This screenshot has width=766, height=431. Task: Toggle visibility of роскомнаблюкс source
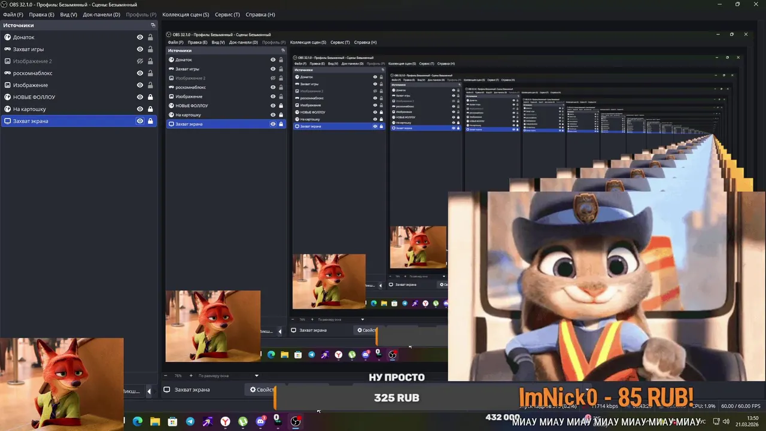coord(140,73)
